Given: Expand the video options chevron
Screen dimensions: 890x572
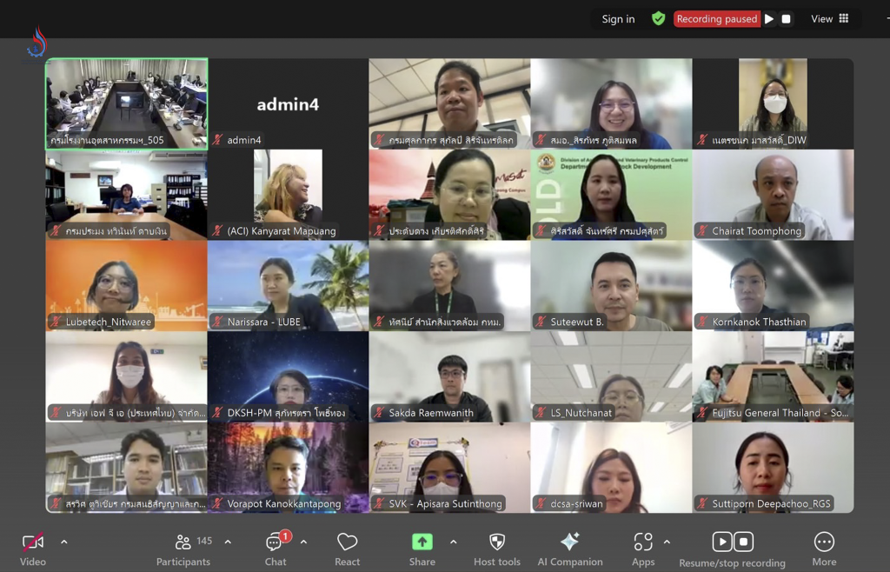Looking at the screenshot, I should (64, 542).
